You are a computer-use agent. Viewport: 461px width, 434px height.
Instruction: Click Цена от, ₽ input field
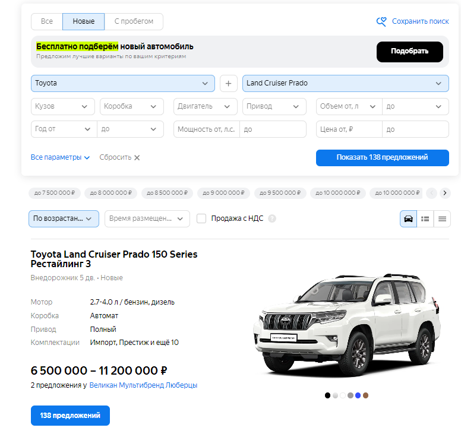point(349,129)
